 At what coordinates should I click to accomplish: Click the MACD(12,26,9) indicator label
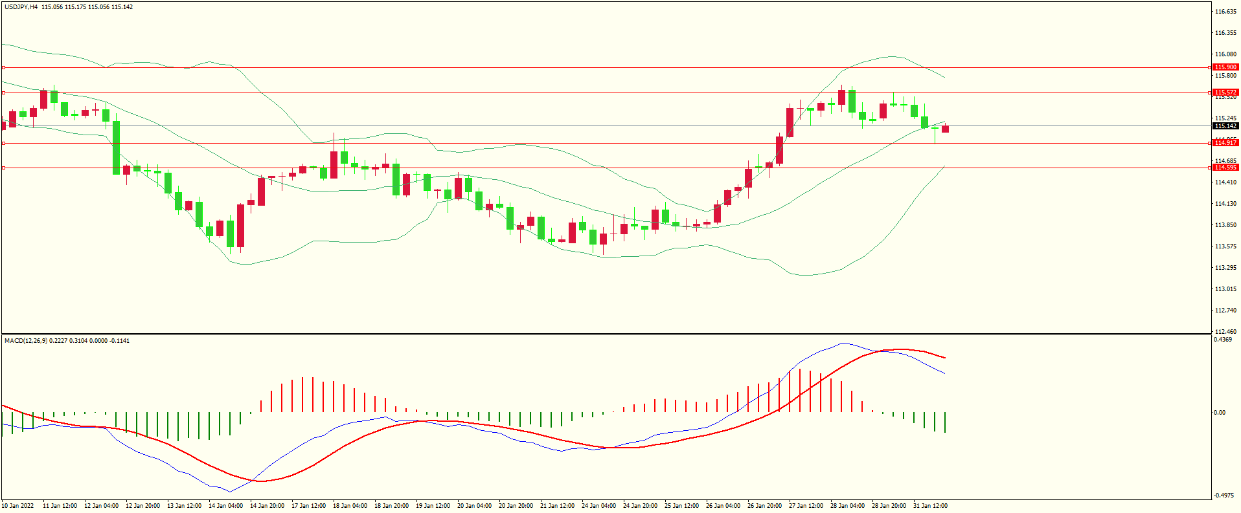coord(25,341)
